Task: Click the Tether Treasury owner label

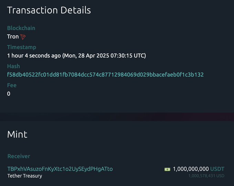Action: [24, 176]
